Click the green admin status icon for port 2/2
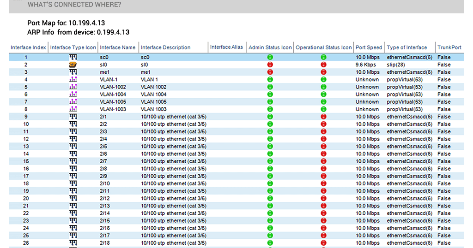The width and height of the screenshot is (473, 248). [x=270, y=124]
